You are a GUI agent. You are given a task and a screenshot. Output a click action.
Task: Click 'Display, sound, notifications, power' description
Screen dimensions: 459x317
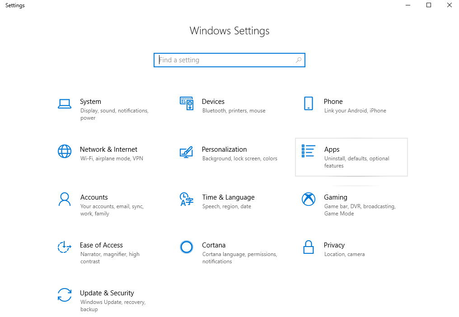click(114, 114)
